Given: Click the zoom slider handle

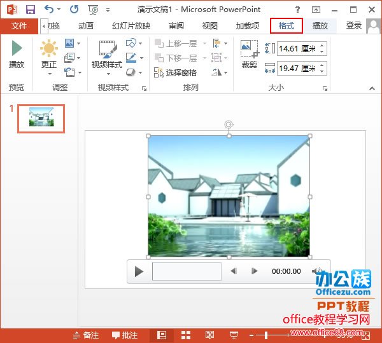Looking at the screenshot, I should (266, 336).
